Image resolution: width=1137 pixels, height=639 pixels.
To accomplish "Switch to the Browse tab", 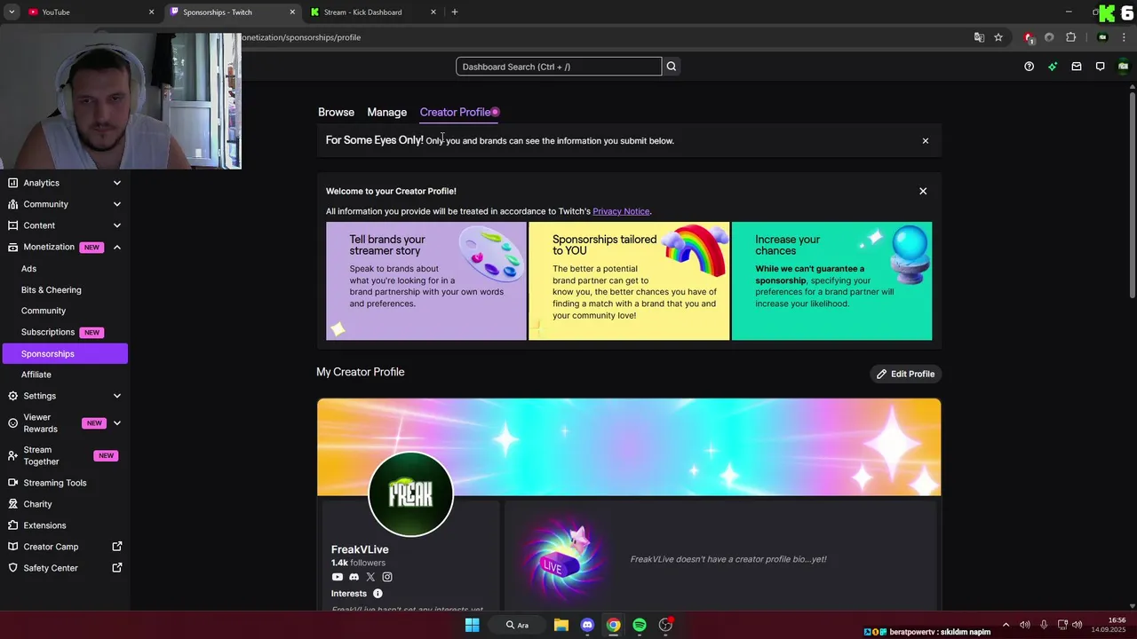I will tap(336, 112).
